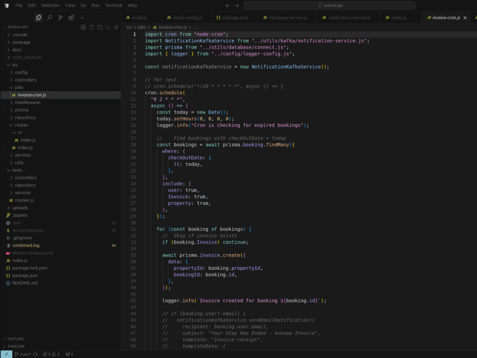
Task: Open the Go menu
Action: tap(83, 5)
